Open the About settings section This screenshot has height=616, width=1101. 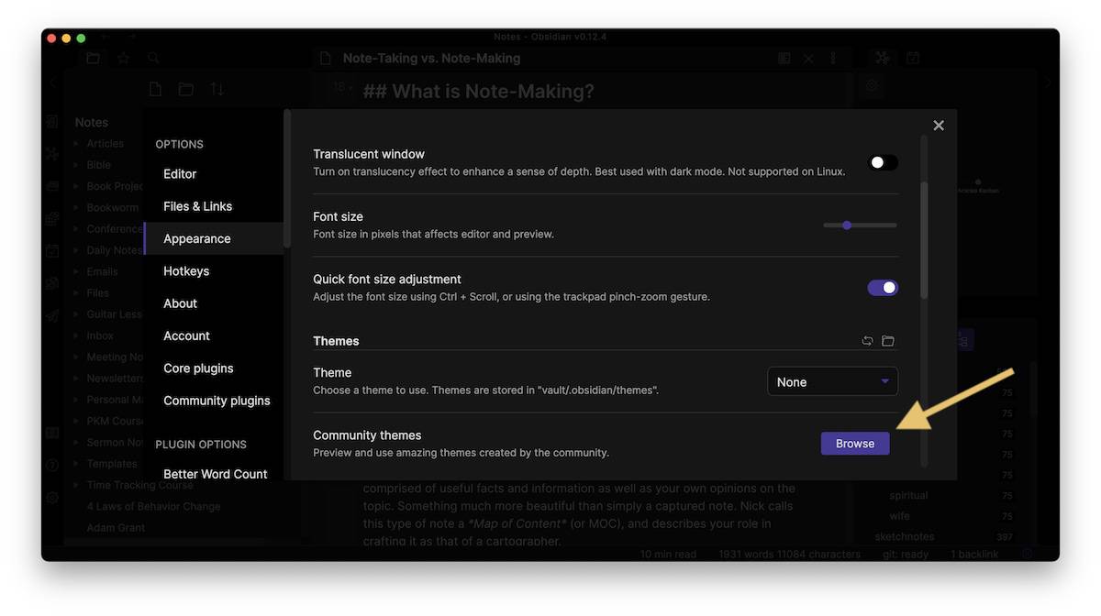(x=180, y=303)
